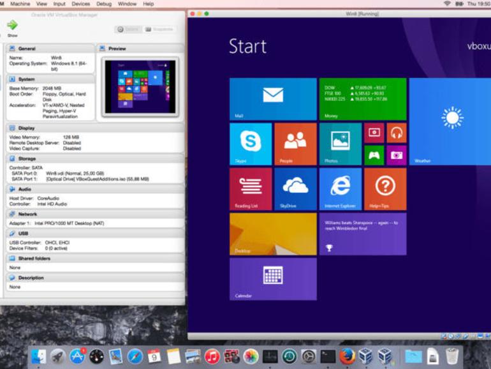Click the Network section header
The height and width of the screenshot is (369, 491).
click(x=95, y=214)
